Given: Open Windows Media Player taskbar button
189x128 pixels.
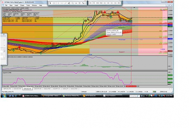Looking at the screenshot, I should pyautogui.click(x=71, y=96).
